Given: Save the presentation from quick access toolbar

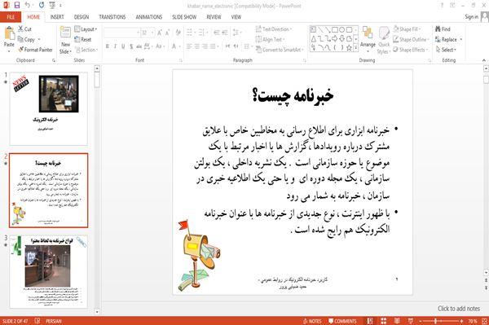Looking at the screenshot, I should tap(17, 6).
